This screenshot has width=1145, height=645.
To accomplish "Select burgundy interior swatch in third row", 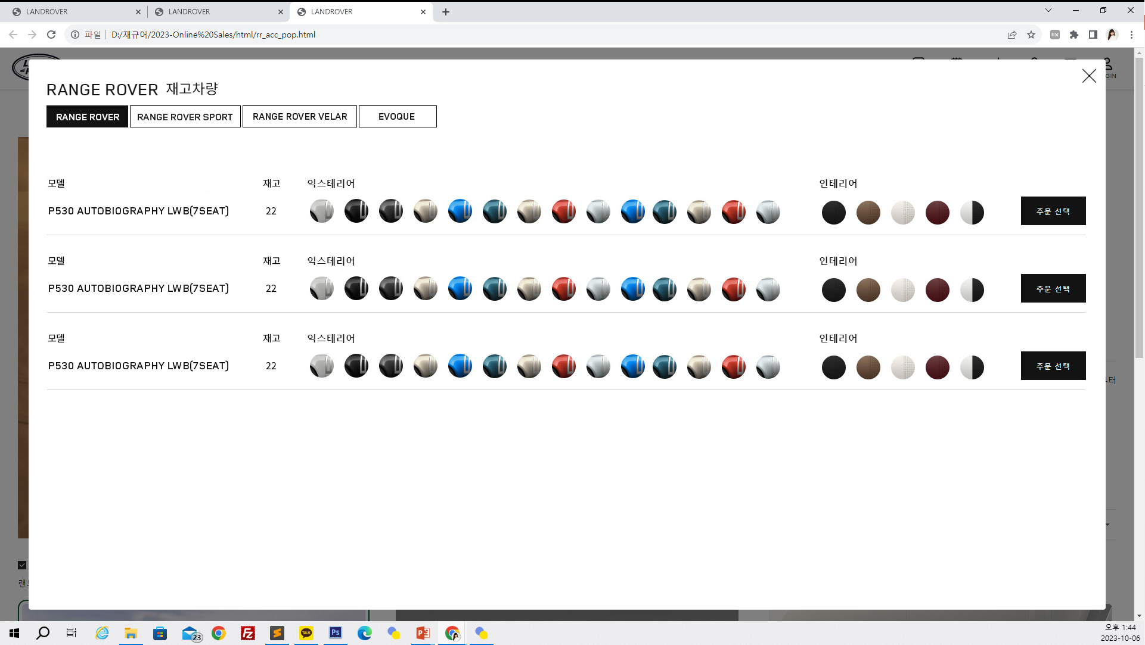I will (x=937, y=367).
